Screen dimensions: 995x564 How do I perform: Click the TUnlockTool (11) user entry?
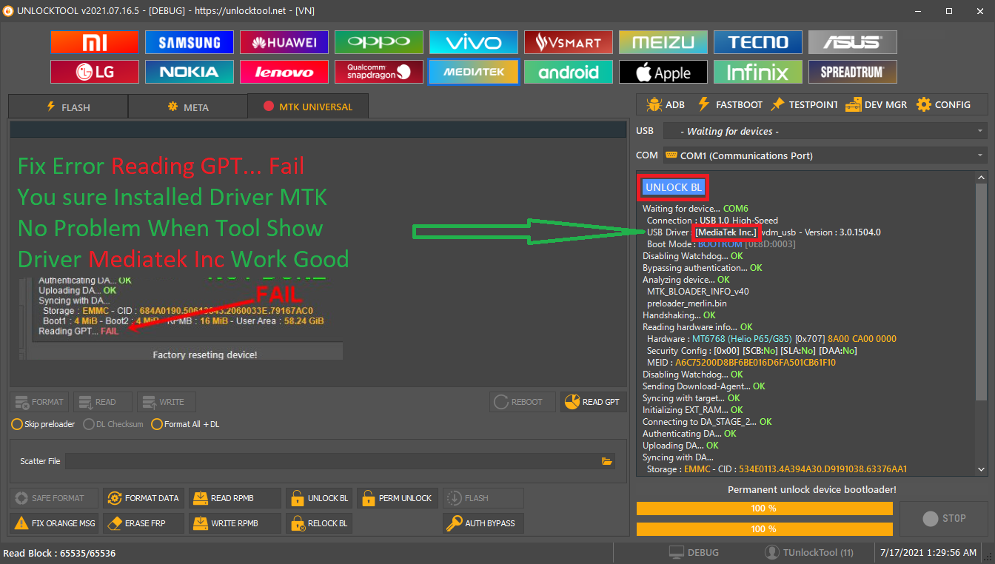coord(809,552)
